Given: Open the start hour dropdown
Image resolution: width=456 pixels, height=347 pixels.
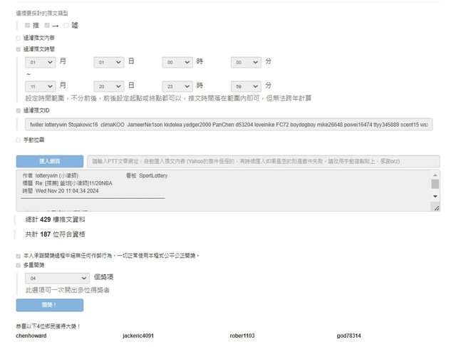Looking at the screenshot, I should coord(177,63).
